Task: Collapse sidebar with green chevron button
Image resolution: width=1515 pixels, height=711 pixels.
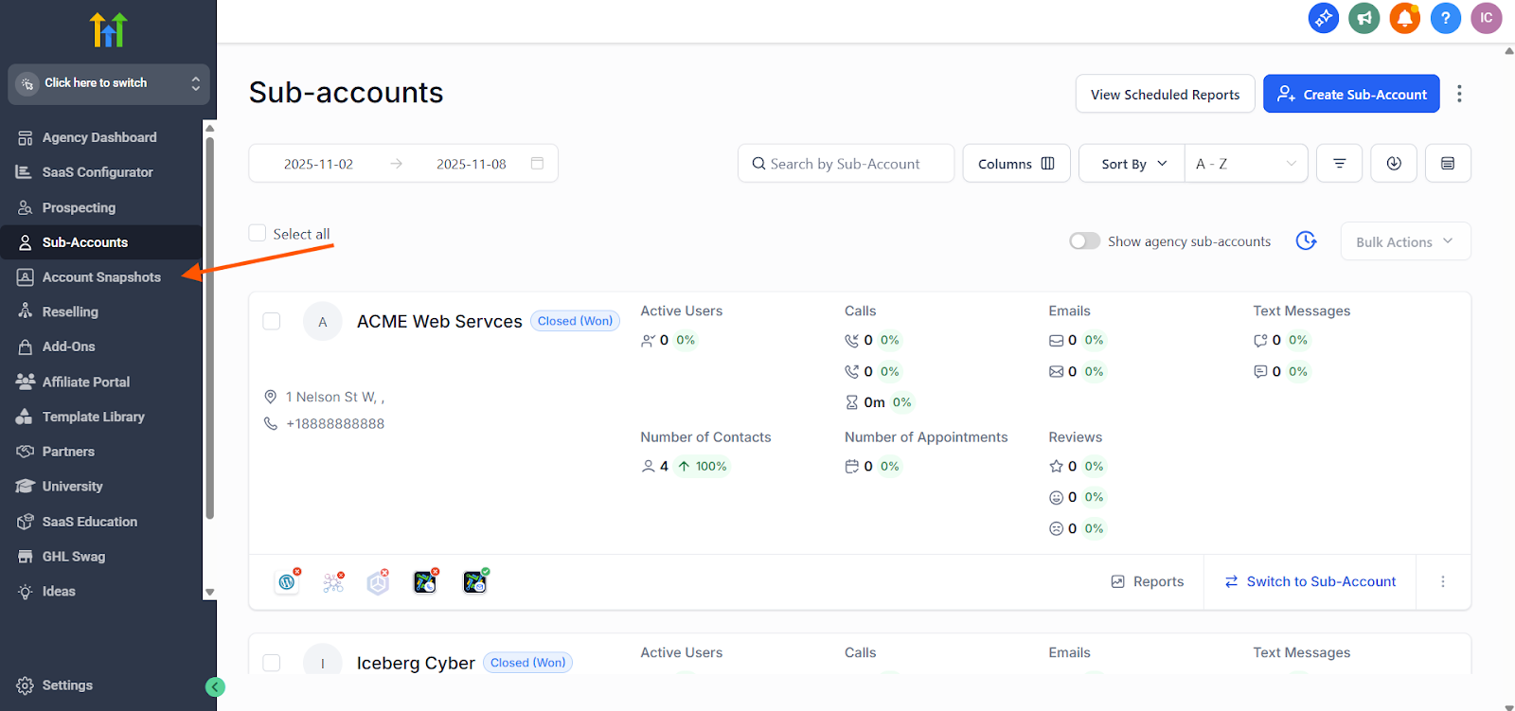Action: [x=215, y=687]
